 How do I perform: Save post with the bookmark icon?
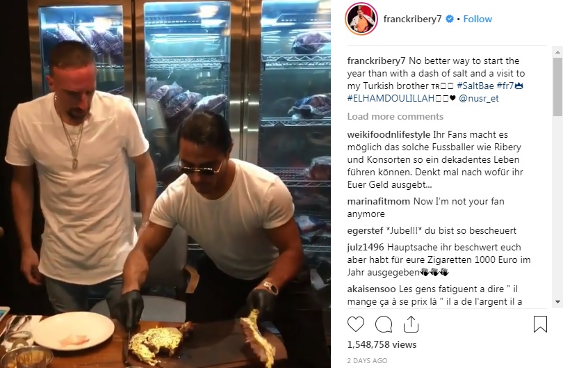[540, 324]
